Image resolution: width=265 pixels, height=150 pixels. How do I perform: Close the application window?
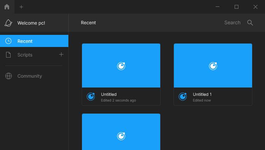pos(256,7)
